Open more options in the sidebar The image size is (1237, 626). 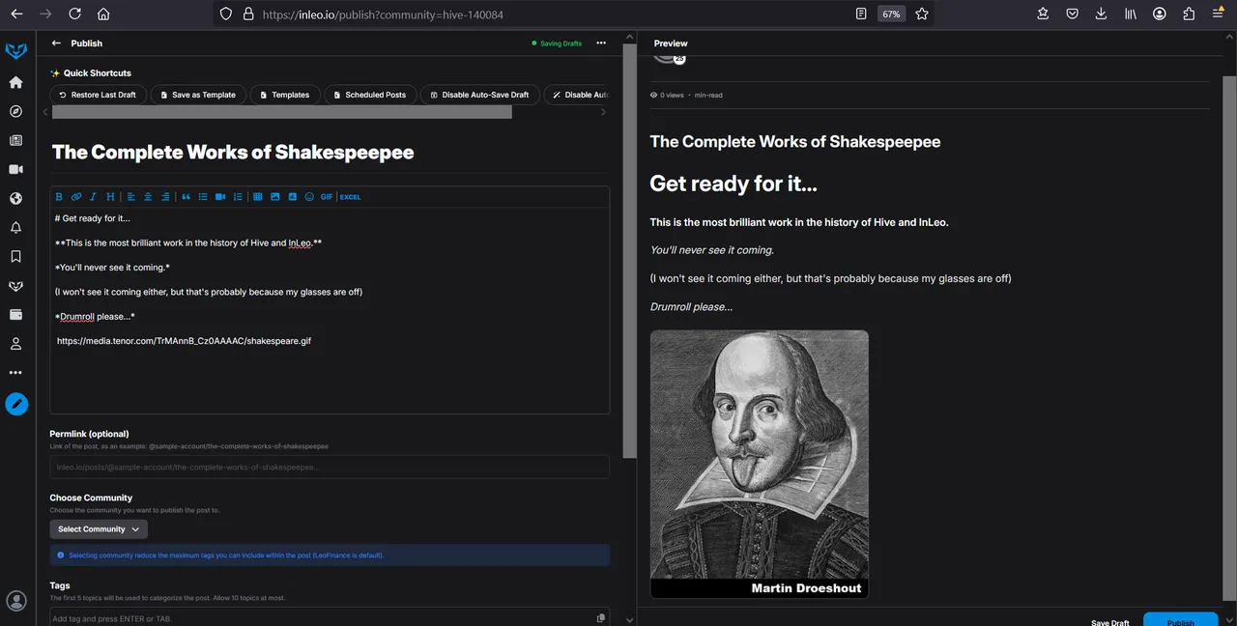(x=15, y=373)
